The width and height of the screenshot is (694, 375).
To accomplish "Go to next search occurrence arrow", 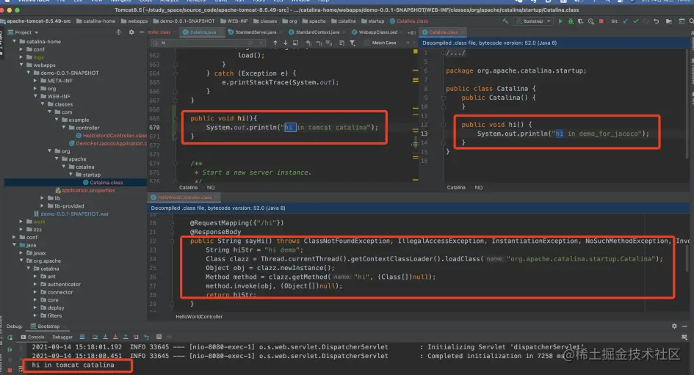I will click(x=285, y=43).
